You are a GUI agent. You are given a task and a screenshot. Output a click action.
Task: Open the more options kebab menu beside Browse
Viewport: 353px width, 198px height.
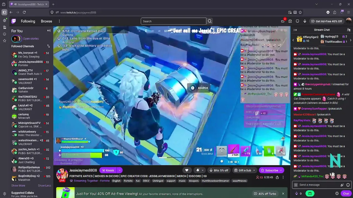59,21
